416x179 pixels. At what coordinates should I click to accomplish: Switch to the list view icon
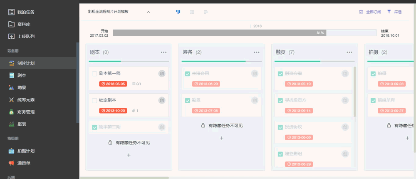(x=192, y=12)
